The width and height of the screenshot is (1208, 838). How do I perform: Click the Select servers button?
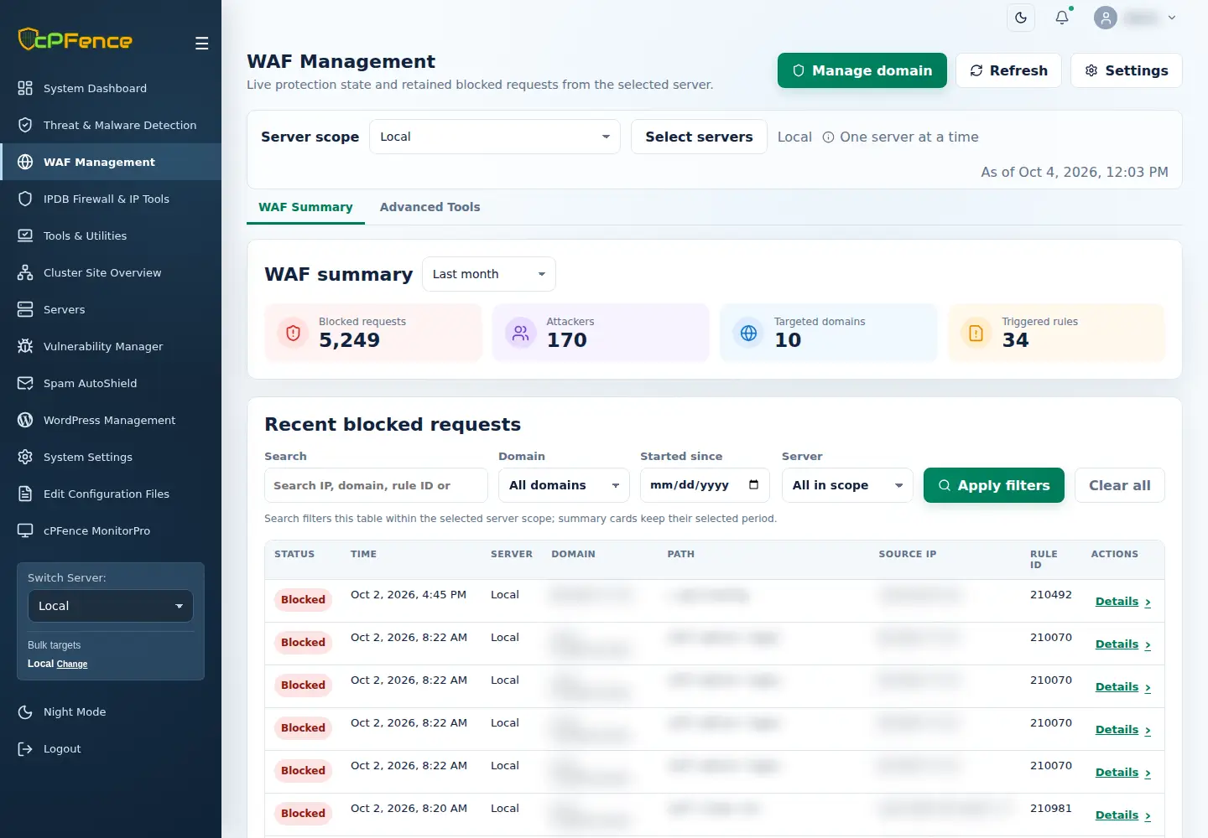click(x=699, y=137)
